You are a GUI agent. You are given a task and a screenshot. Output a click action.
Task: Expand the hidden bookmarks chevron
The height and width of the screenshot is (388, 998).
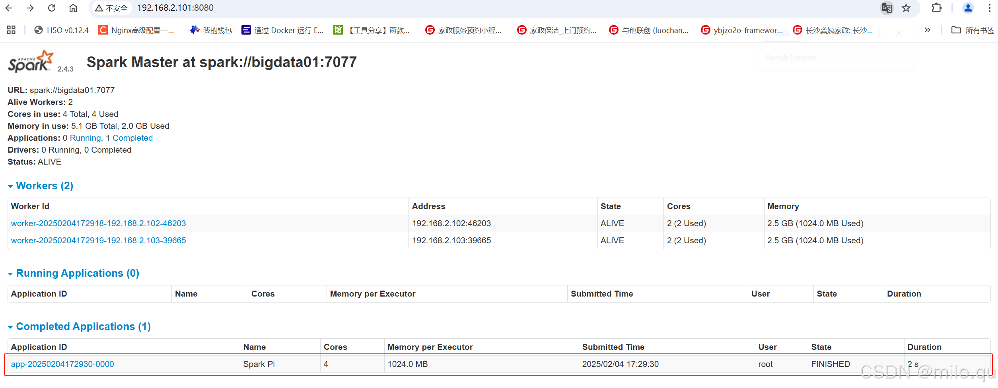point(928,30)
